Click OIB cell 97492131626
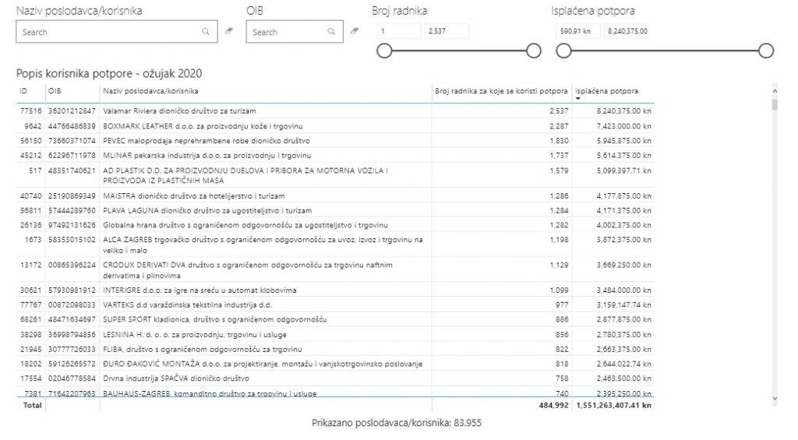798x440 pixels. 72,225
